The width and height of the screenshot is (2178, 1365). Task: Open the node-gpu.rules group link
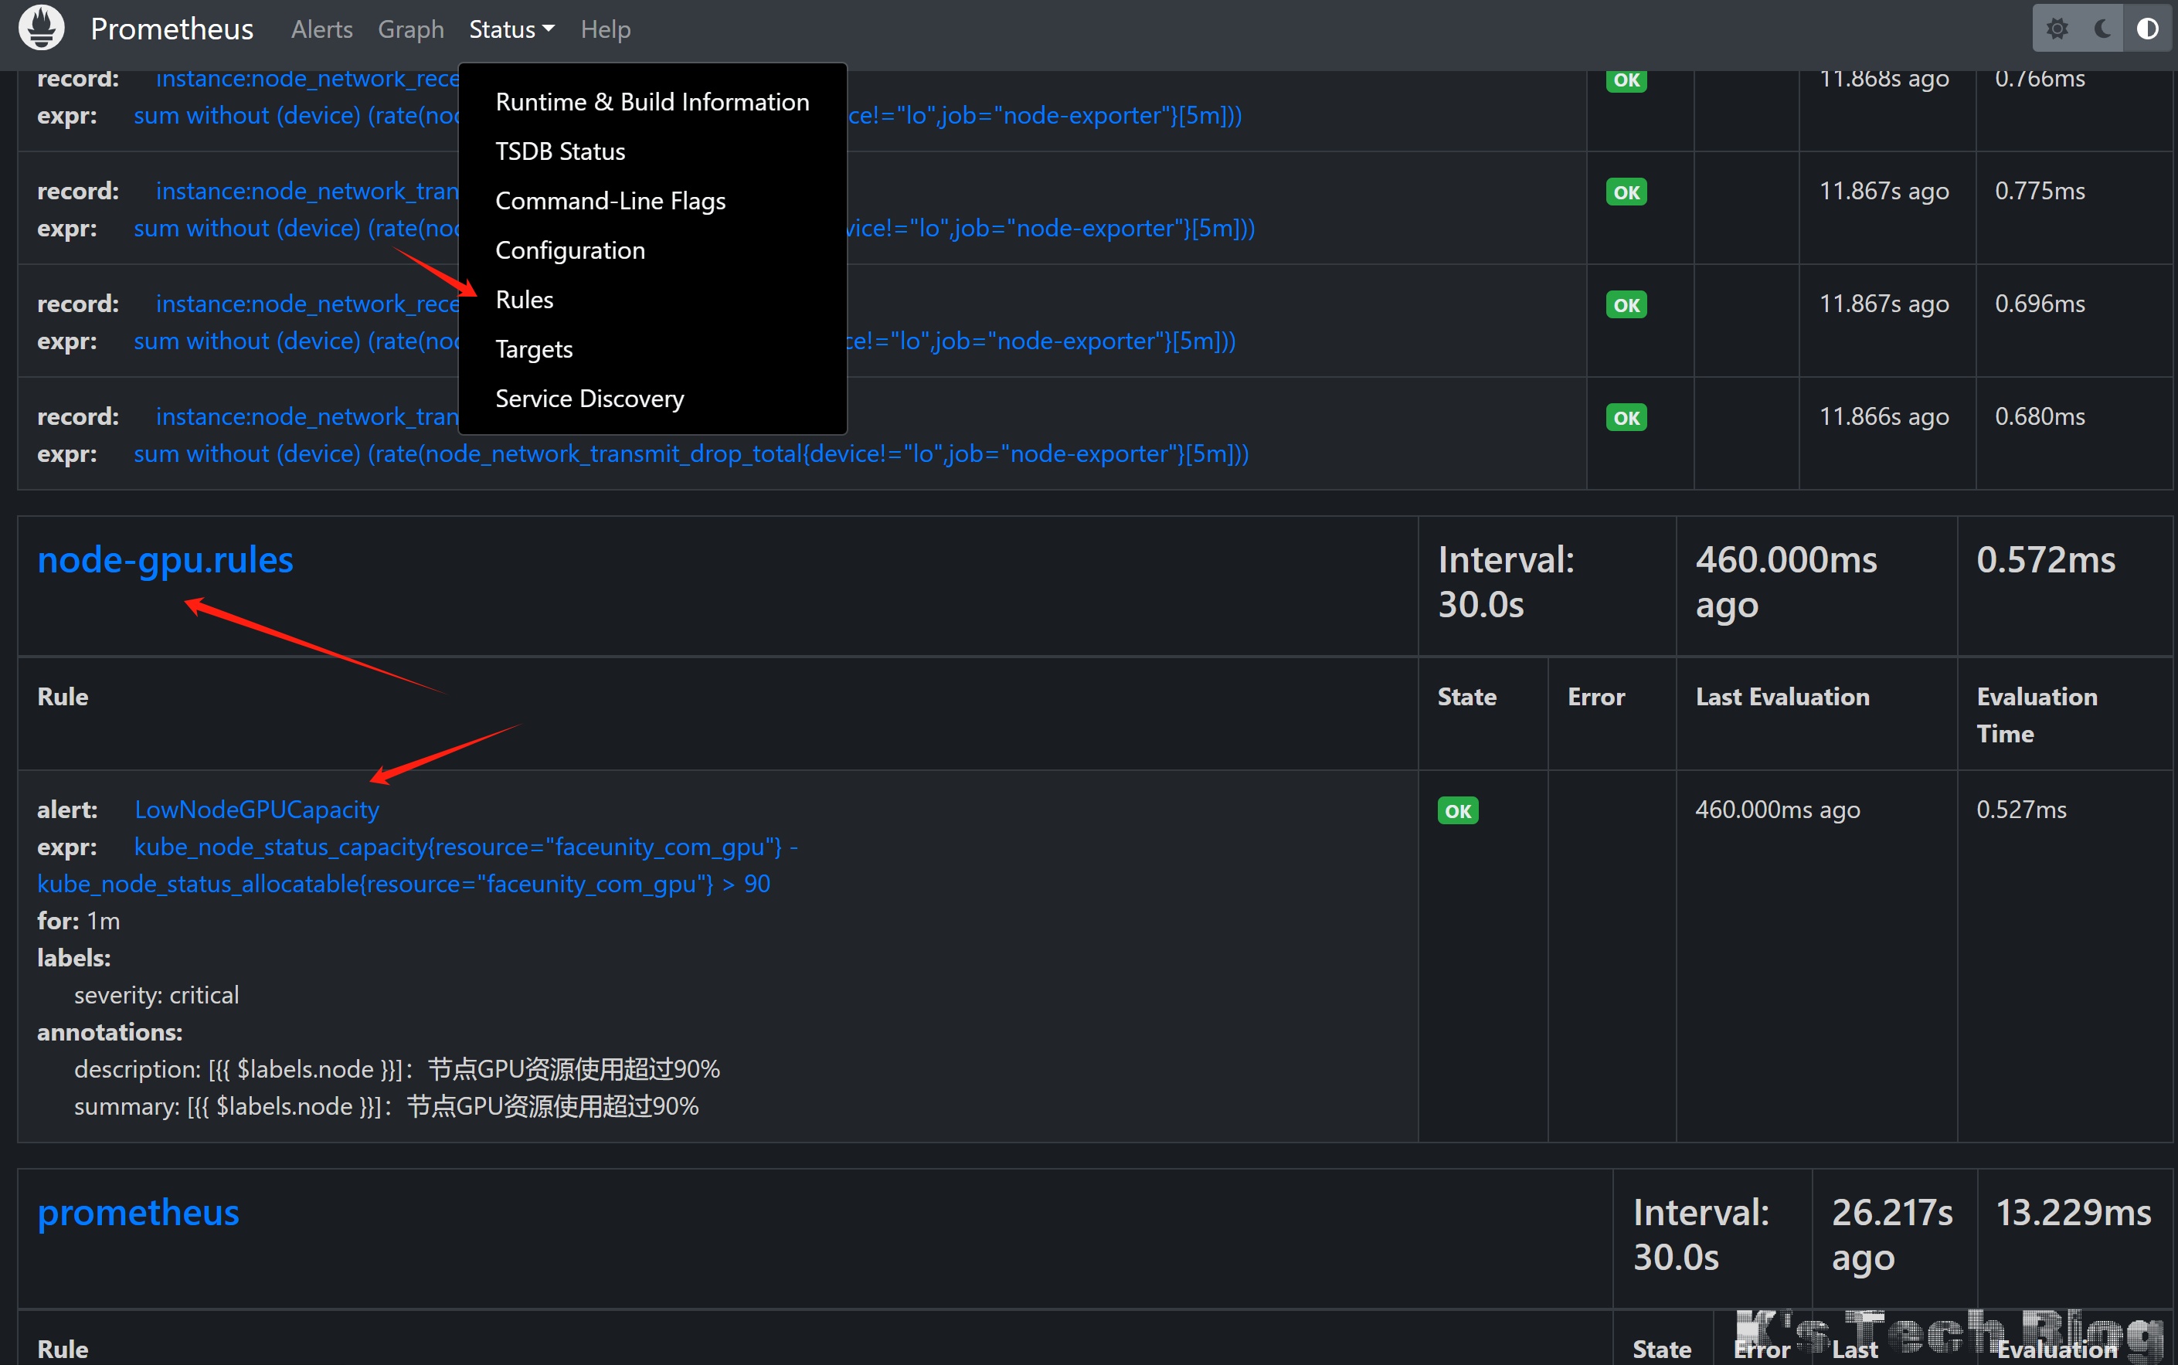165,561
